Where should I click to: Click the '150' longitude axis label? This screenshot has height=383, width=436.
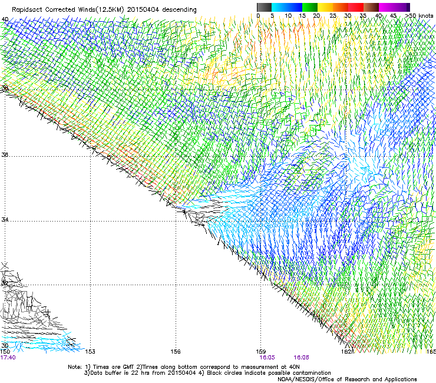(x=5, y=352)
